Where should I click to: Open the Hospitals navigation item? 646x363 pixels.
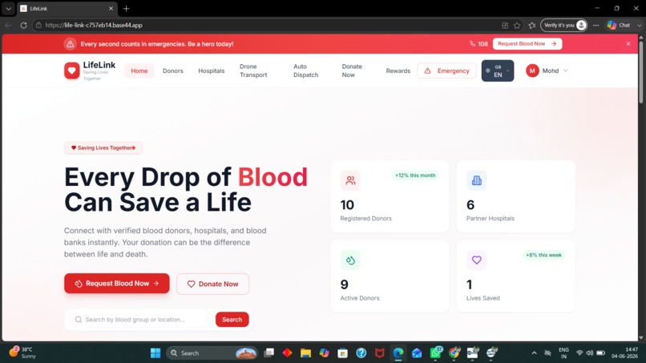tap(212, 71)
